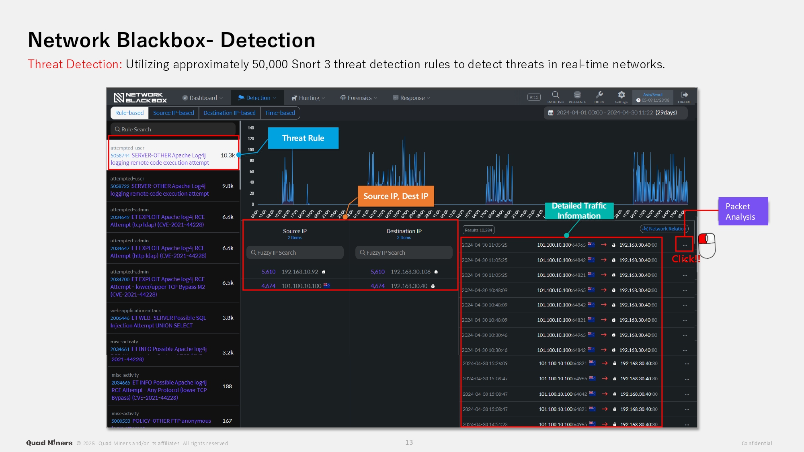The image size is (804, 452).
Task: Open the Settings gear icon
Action: (x=621, y=95)
